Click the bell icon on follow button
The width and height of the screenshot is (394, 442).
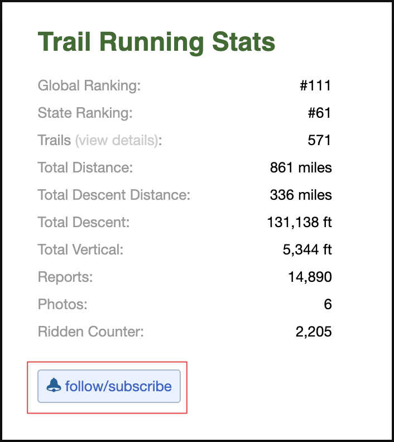point(54,385)
